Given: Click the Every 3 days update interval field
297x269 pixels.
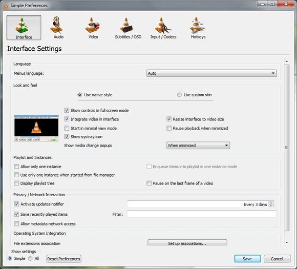Looking at the screenshot, I should click(x=201, y=204).
